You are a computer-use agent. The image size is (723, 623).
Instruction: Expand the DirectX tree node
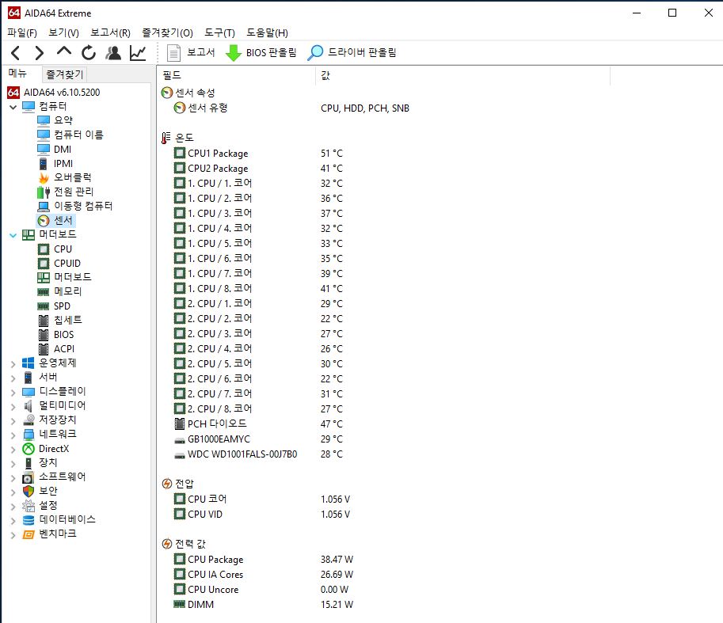[13, 450]
